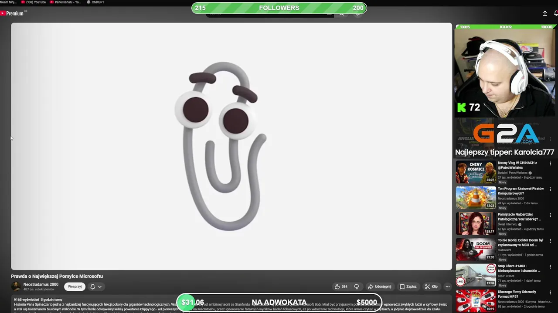Image resolution: width=558 pixels, height=313 pixels.
Task: Open Stop Cham #1403 thumbnail
Action: [476, 275]
